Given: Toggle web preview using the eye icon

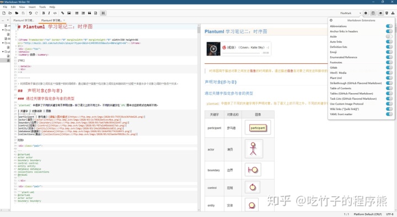Looking at the screenshot, I should [380, 13].
